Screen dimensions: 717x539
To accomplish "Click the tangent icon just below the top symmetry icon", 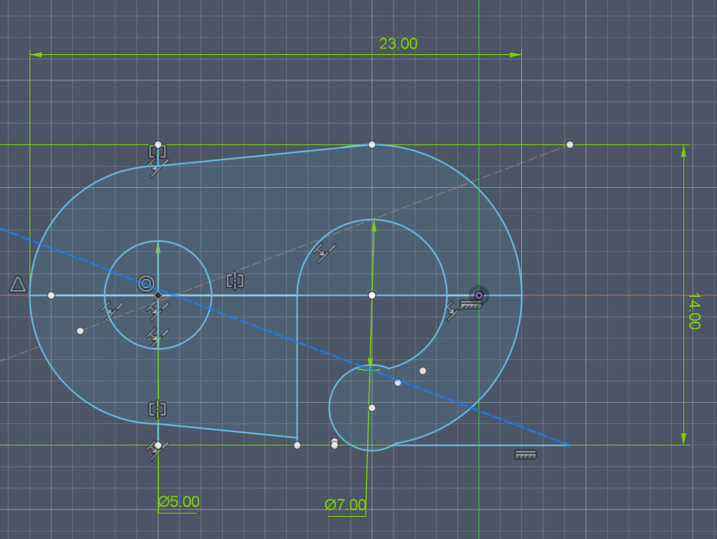I will tap(158, 168).
